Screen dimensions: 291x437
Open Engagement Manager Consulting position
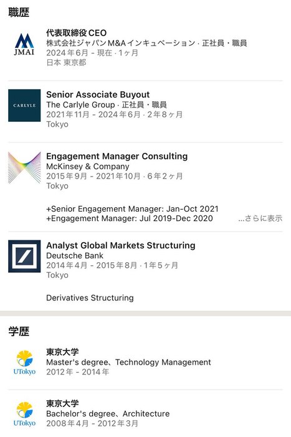pyautogui.click(x=117, y=156)
